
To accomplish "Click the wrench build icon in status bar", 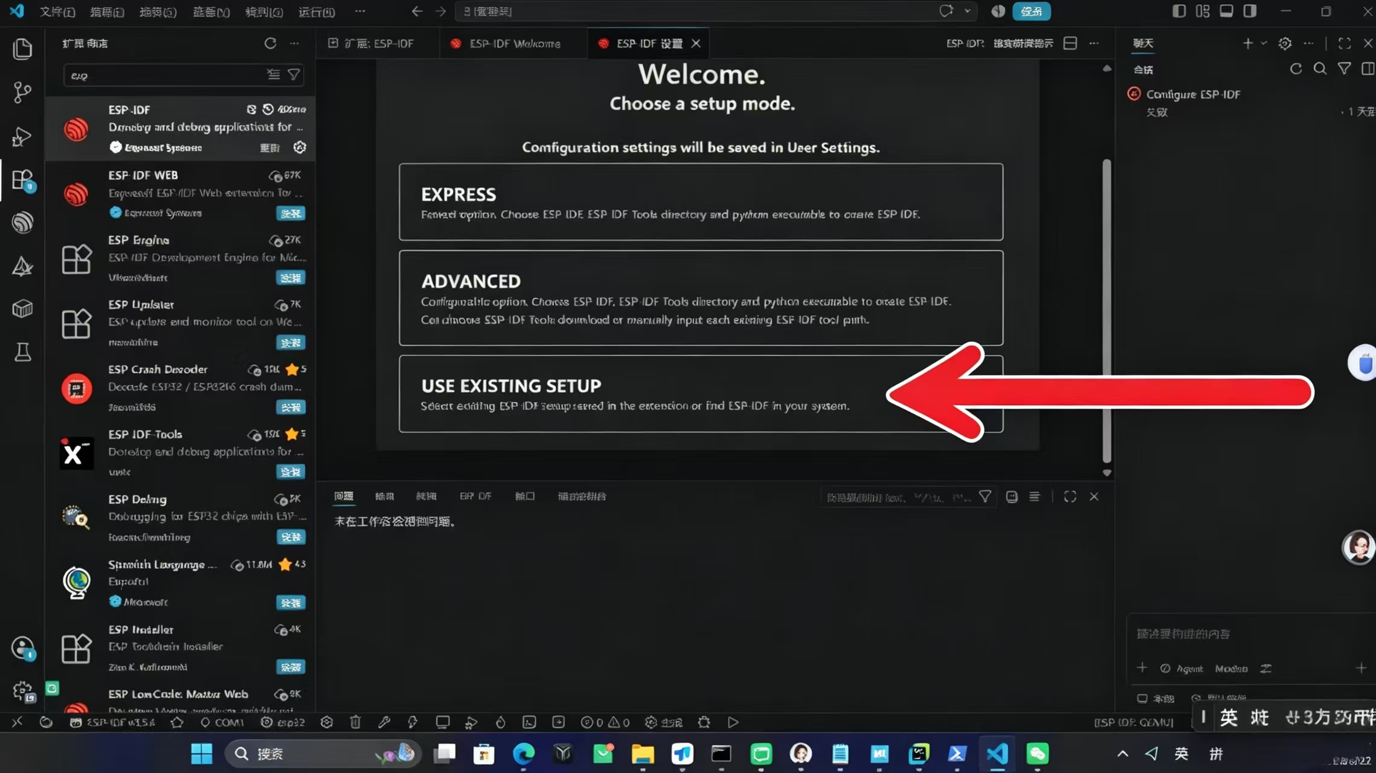I will (x=384, y=722).
